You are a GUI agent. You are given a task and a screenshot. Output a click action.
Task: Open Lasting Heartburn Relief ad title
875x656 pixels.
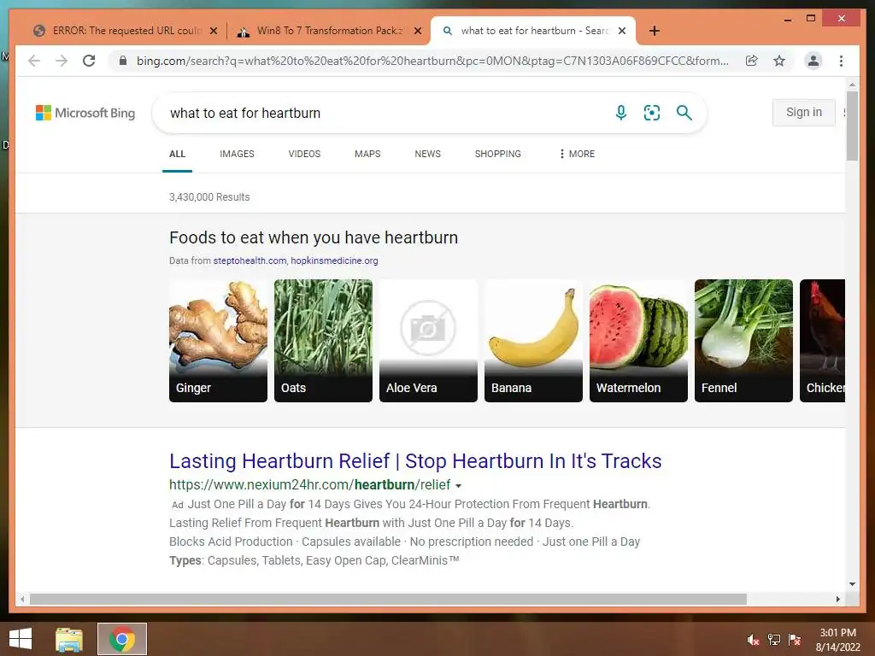click(415, 460)
